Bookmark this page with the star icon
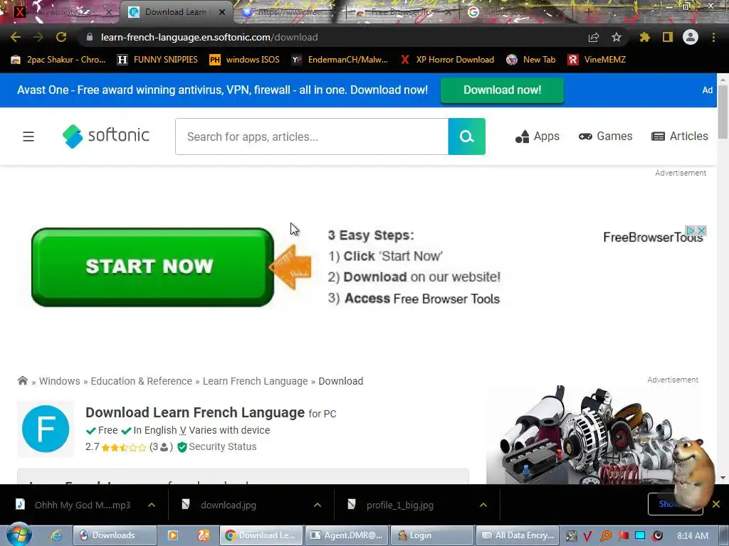The height and width of the screenshot is (546, 729). click(616, 37)
